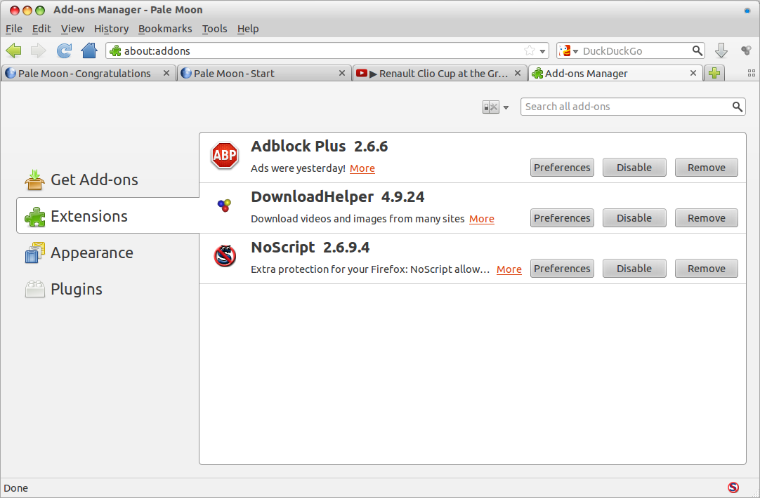This screenshot has height=498, width=760.
Task: Open the Help menu
Action: coord(248,29)
